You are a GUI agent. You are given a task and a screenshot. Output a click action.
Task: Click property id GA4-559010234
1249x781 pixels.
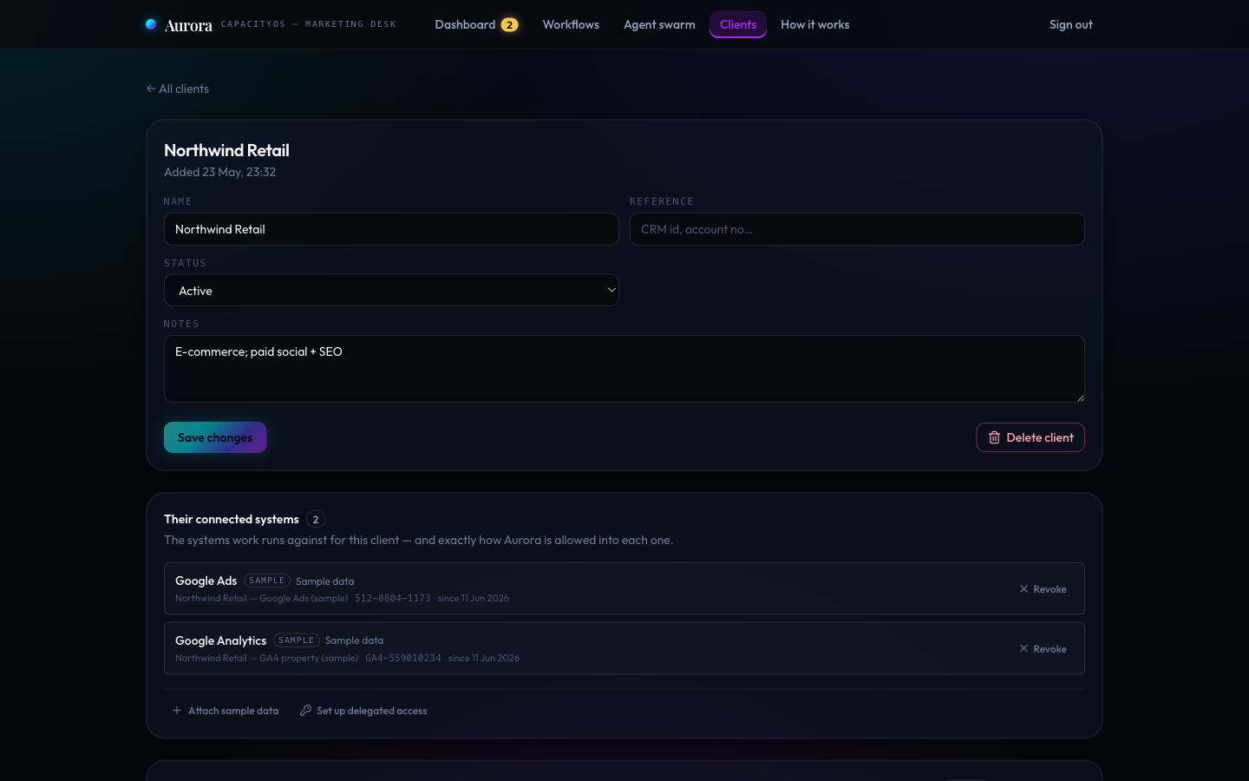pyautogui.click(x=403, y=658)
